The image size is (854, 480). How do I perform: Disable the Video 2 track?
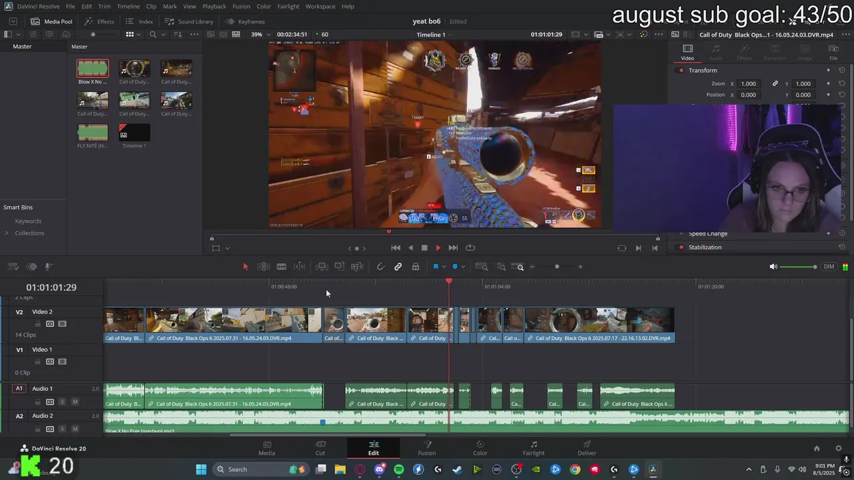pyautogui.click(x=63, y=324)
